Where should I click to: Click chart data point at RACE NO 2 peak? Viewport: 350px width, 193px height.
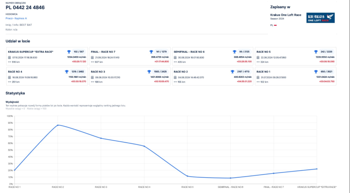tap(58, 125)
